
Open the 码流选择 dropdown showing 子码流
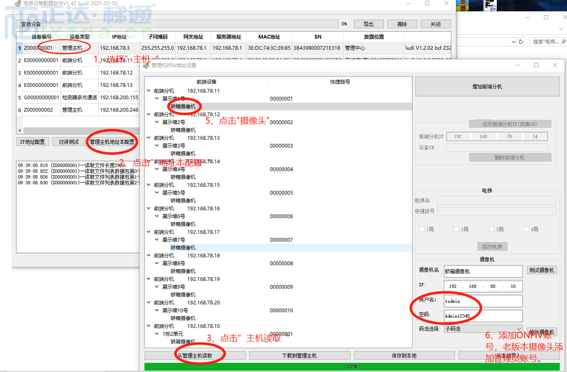pos(483,329)
